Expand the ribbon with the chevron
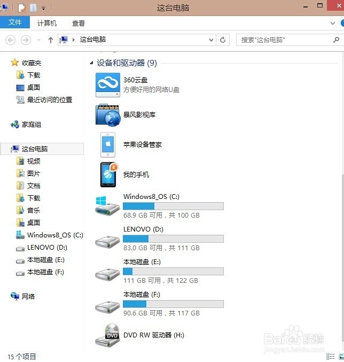344x362 pixels. point(333,23)
